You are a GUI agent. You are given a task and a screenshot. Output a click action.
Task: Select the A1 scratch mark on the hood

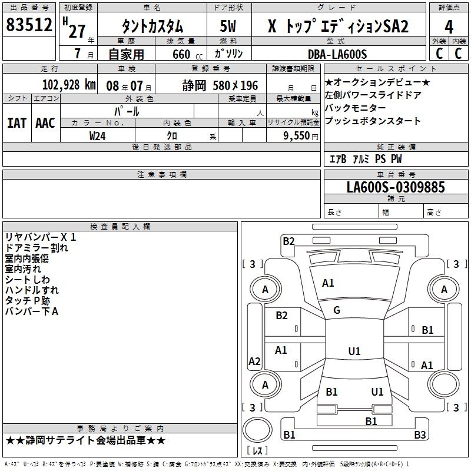click(328, 283)
